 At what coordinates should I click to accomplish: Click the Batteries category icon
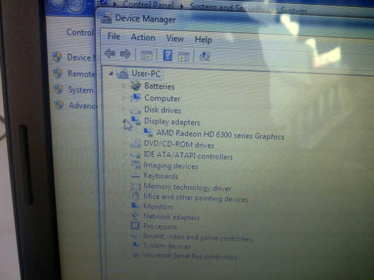[x=136, y=86]
